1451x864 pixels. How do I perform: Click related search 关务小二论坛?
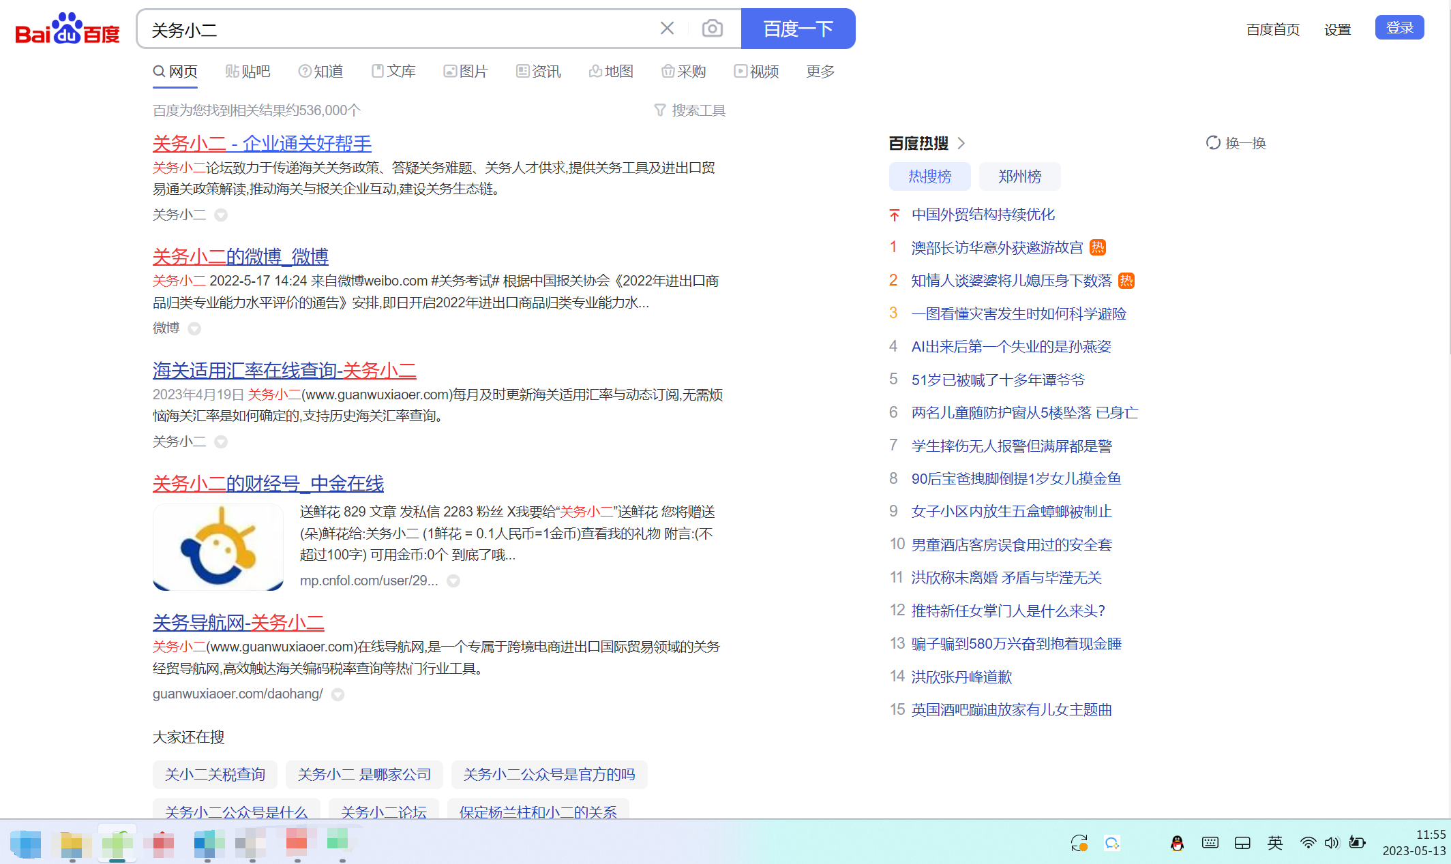pyautogui.click(x=384, y=809)
